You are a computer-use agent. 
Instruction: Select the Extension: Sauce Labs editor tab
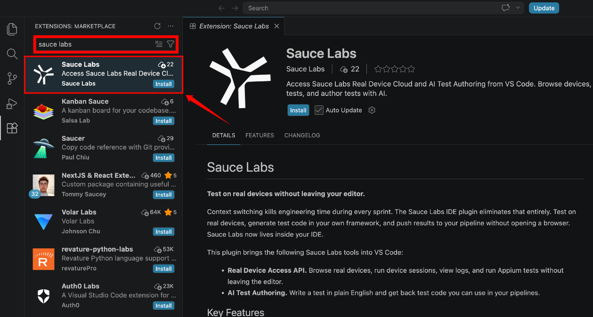(x=234, y=26)
